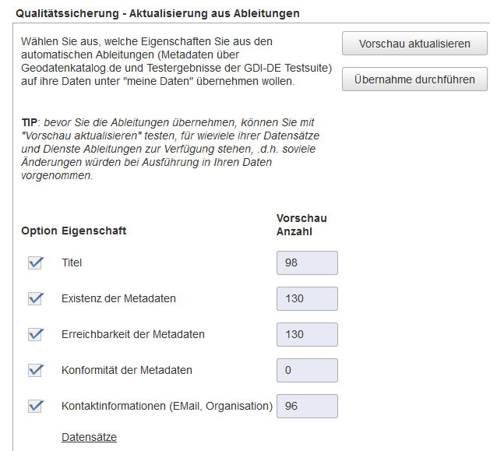Image resolution: width=490 pixels, height=451 pixels.
Task: Untick the Konformität der Metadaten checkbox
Action: pyautogui.click(x=35, y=370)
